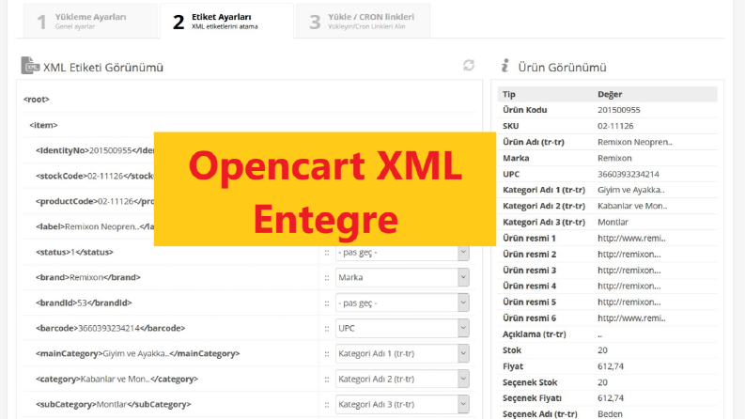Click the Değer column header
This screenshot has height=419, width=745.
(x=610, y=94)
